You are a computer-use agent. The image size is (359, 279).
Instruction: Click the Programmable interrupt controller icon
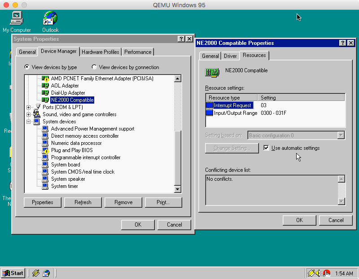point(45,157)
